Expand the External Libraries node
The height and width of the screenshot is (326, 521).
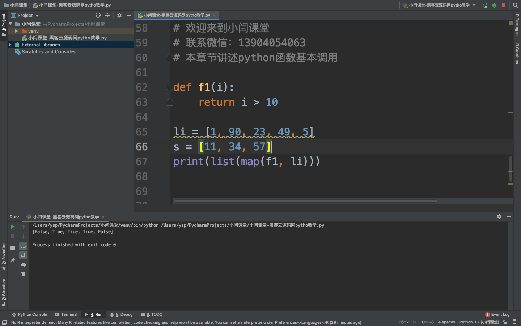(x=10, y=45)
